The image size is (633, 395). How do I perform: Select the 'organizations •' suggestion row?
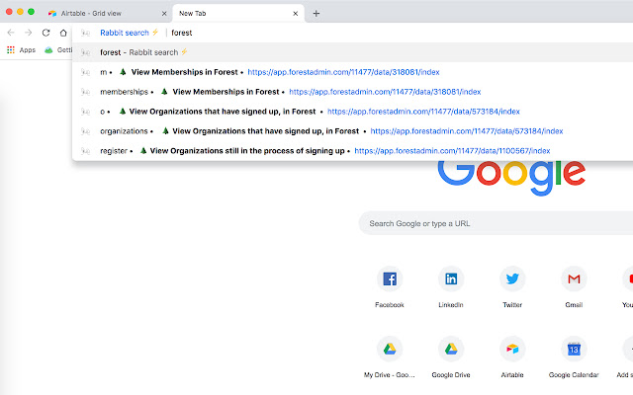pos(352,131)
